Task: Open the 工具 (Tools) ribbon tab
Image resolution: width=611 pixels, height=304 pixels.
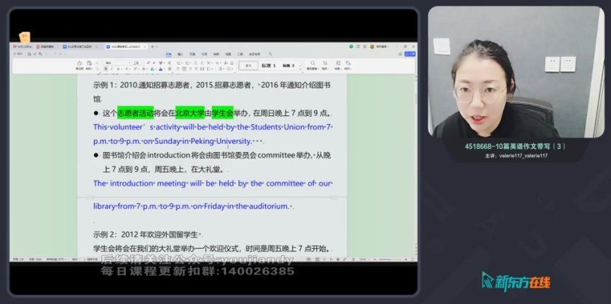Action: point(240,54)
